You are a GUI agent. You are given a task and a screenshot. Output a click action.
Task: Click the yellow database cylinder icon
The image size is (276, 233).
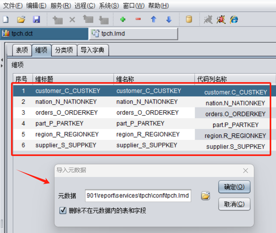[x=189, y=19]
